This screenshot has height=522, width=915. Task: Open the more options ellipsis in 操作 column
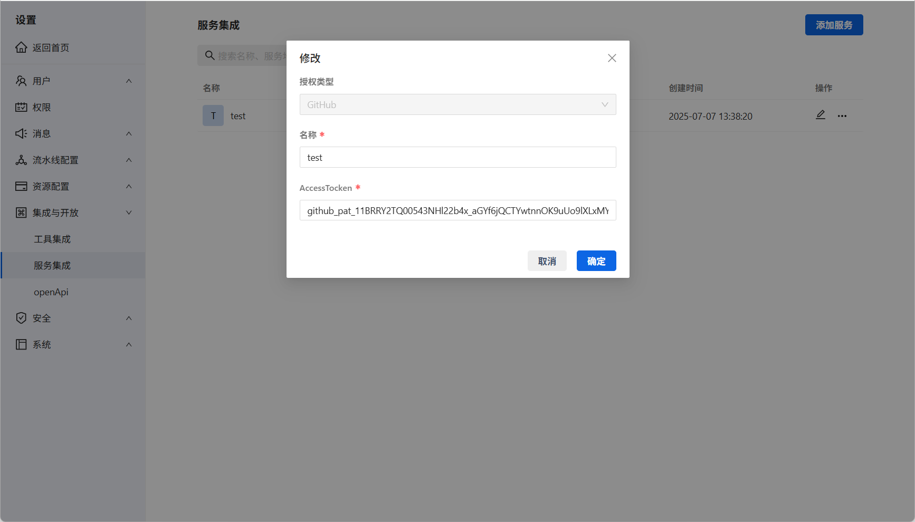tap(842, 115)
